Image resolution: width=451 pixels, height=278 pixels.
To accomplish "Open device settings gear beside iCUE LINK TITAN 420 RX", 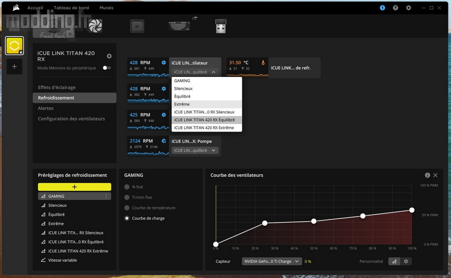I will (x=109, y=56).
